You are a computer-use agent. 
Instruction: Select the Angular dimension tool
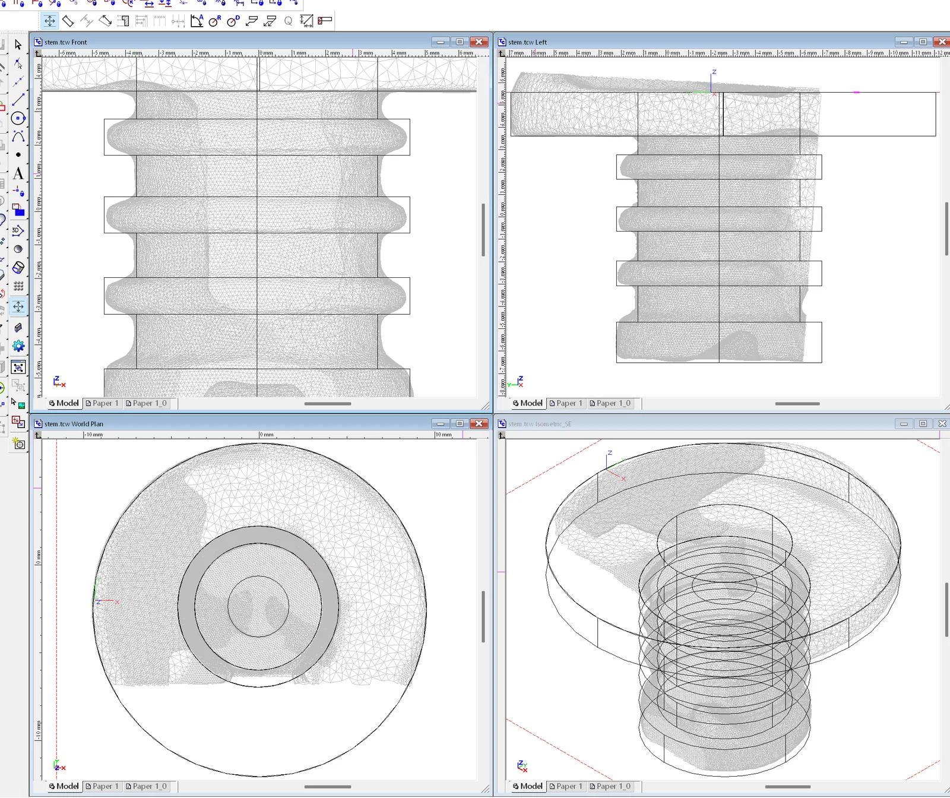[197, 21]
